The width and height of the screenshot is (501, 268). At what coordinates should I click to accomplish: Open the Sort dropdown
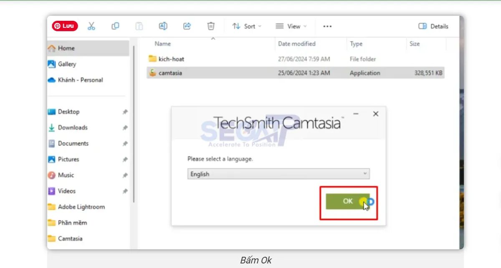(246, 26)
